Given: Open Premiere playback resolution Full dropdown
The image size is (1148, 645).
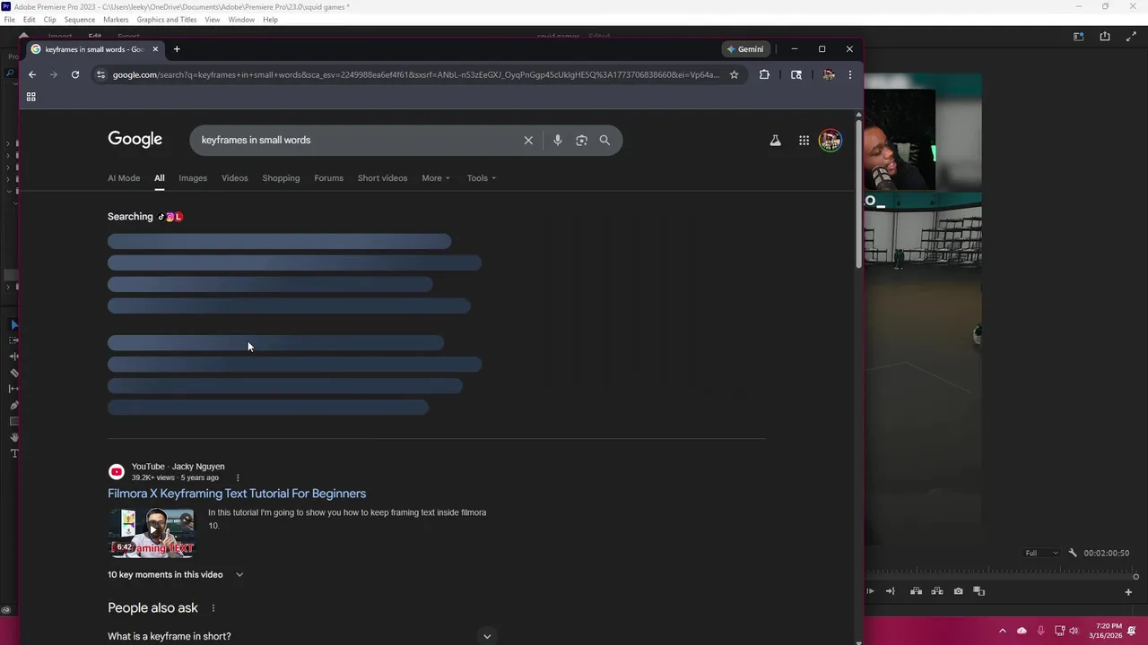Looking at the screenshot, I should point(1041,553).
